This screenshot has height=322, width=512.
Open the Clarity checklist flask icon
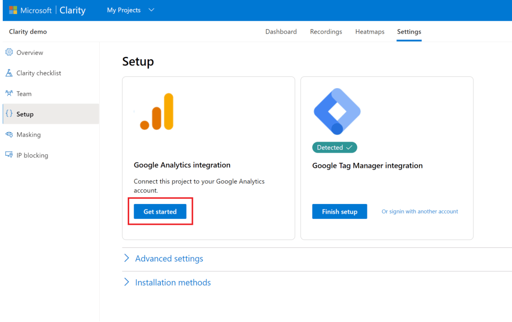click(x=9, y=73)
